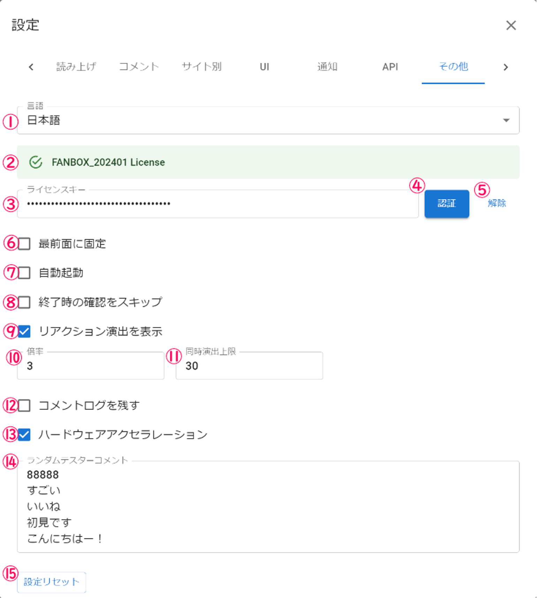
Task: Click the green license checkmark icon
Action: pyautogui.click(x=36, y=162)
